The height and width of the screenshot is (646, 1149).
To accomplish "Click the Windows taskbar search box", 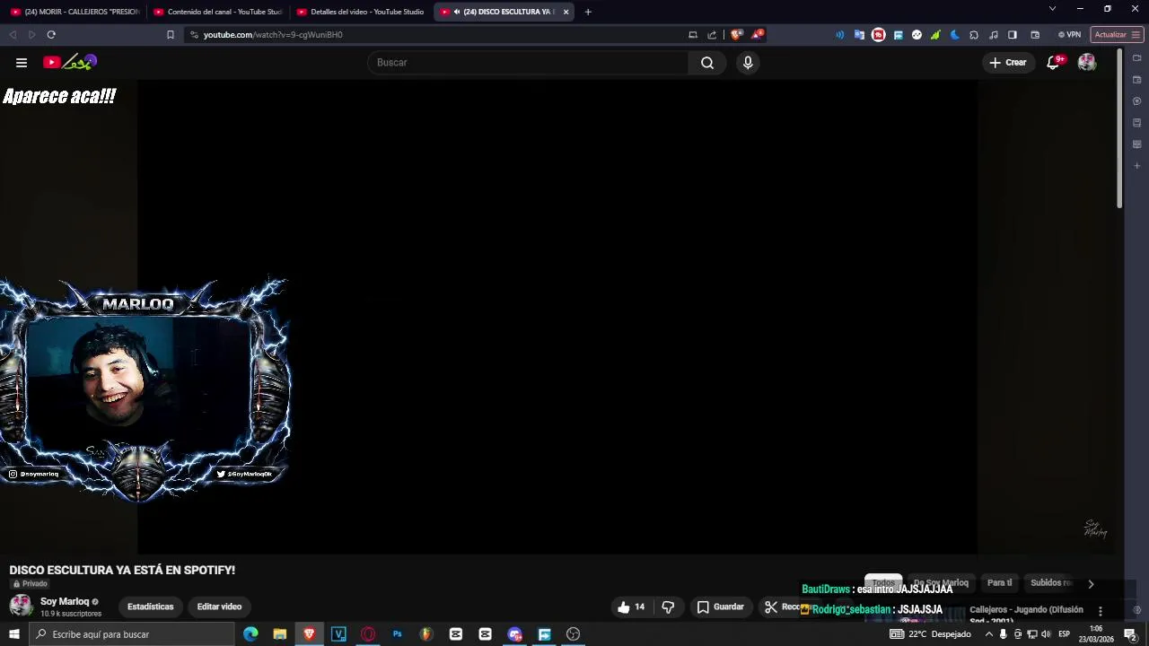I will pos(131,634).
